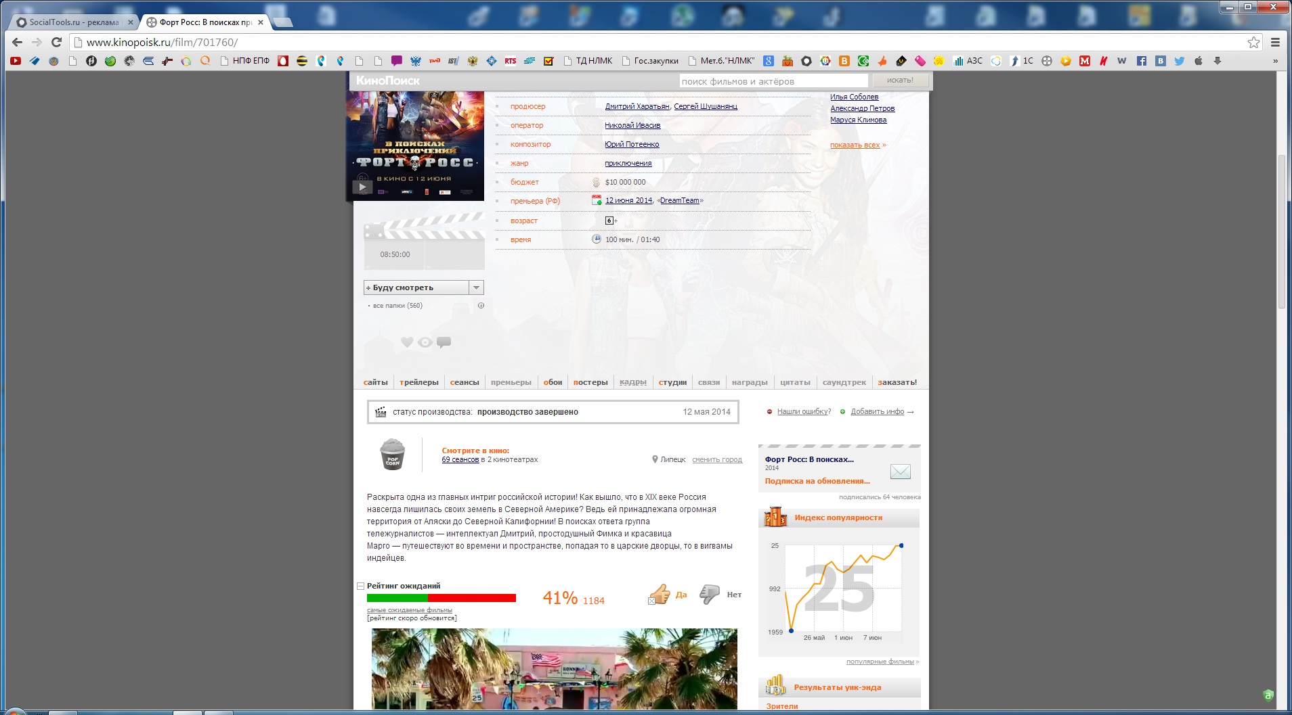This screenshot has height=715, width=1292.
Task: Open the Google search bookmark icon
Action: click(x=769, y=61)
